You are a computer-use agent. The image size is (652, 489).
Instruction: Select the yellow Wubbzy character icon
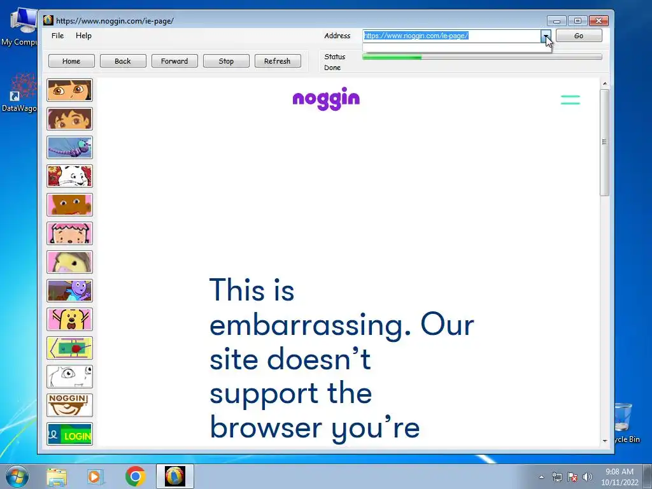point(69,320)
